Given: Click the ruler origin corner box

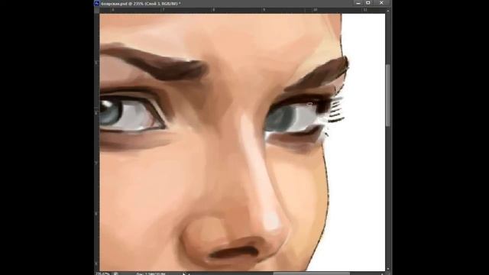Looking at the screenshot, I should (x=97, y=10).
